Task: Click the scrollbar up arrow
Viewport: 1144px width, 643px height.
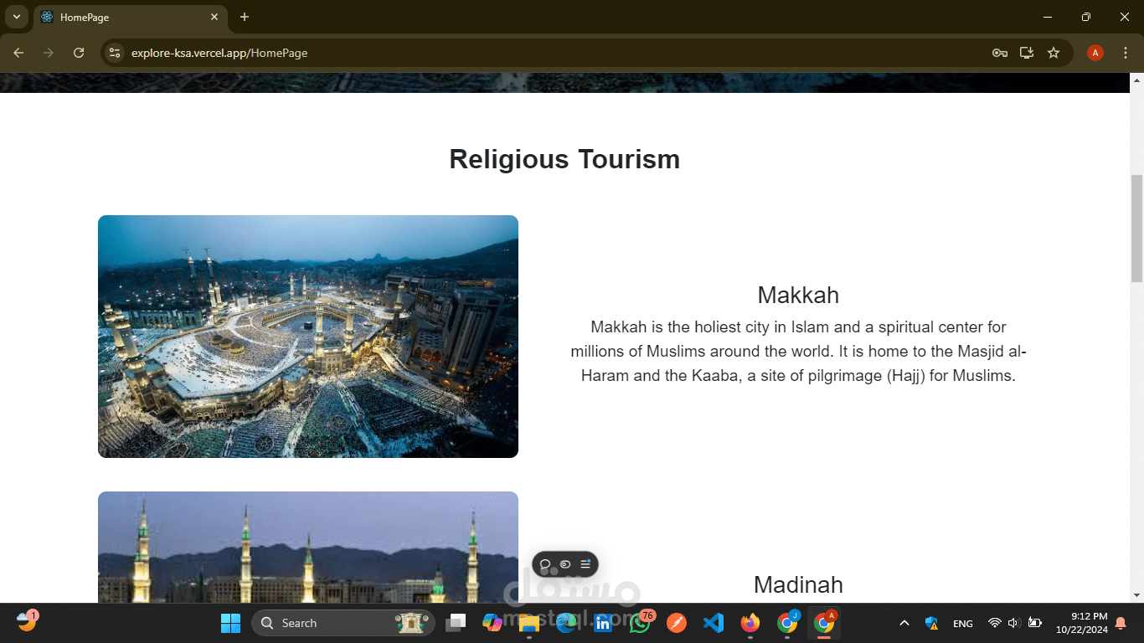Action: point(1136,80)
